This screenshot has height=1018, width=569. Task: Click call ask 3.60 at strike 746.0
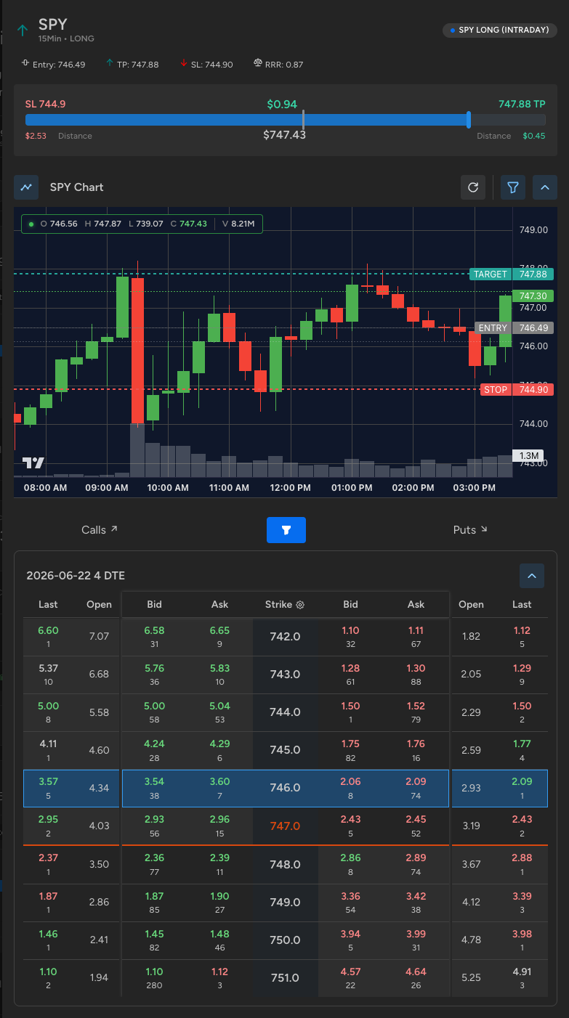coord(219,781)
